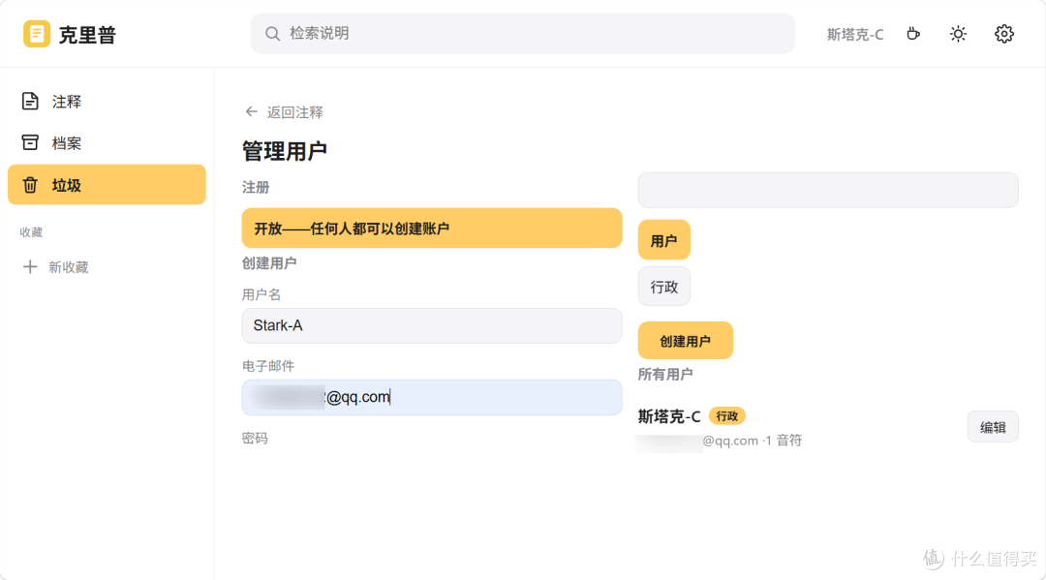Click the 注册 section label
This screenshot has height=580, width=1046.
pos(256,187)
